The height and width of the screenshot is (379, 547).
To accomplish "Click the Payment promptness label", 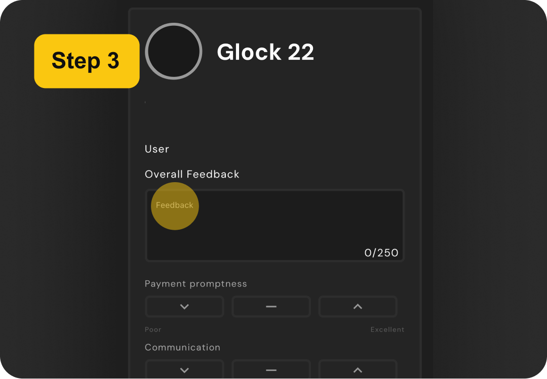I will click(196, 284).
